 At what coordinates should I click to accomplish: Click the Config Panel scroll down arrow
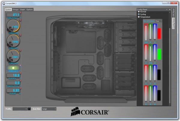(x=170, y=105)
